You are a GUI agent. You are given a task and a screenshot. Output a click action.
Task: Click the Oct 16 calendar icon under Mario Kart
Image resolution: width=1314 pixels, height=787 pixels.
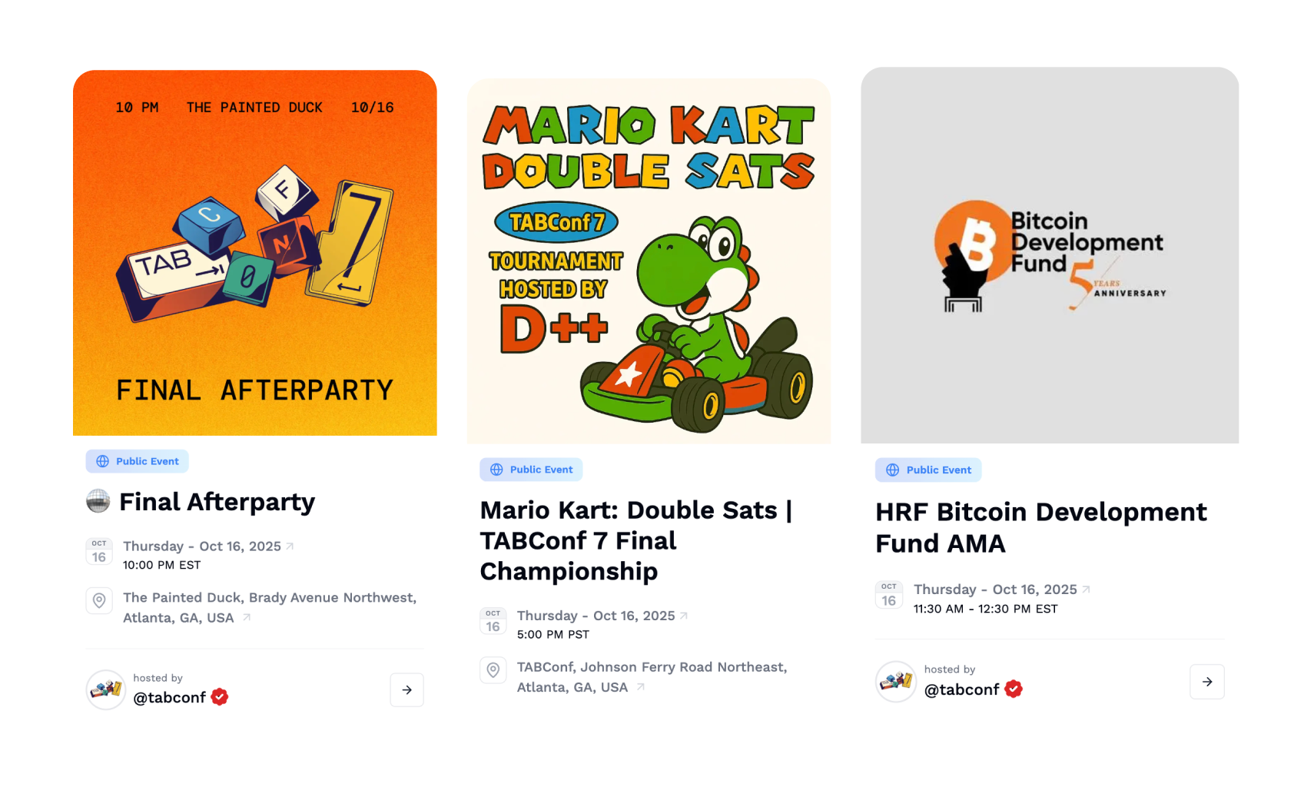493,621
